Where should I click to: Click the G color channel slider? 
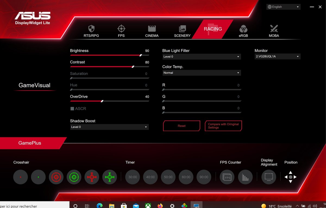(202, 101)
